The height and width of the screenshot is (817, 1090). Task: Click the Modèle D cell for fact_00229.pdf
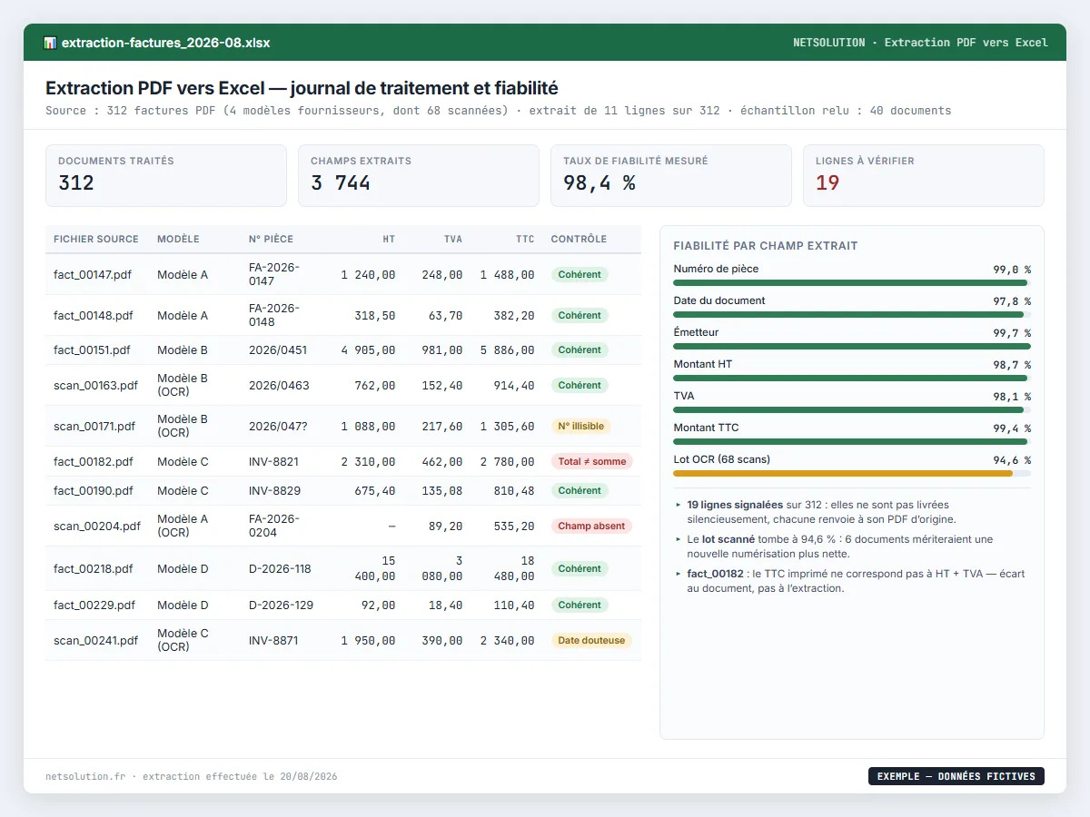183,605
